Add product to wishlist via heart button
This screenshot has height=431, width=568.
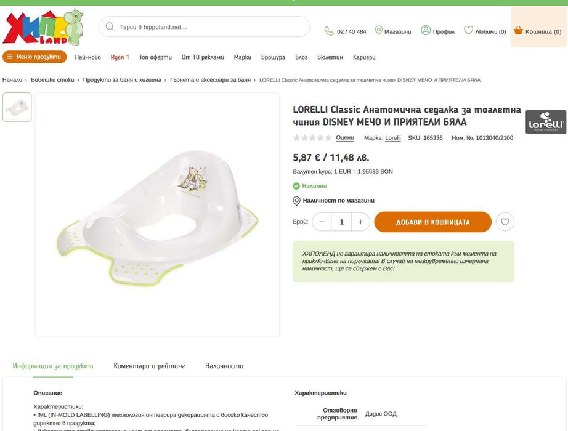[x=505, y=222]
